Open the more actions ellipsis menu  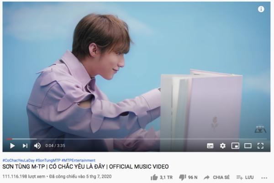[x=264, y=178]
